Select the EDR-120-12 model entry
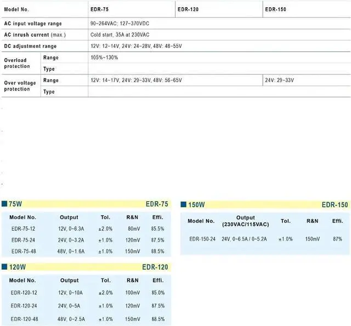351x326 pixels. [24, 293]
